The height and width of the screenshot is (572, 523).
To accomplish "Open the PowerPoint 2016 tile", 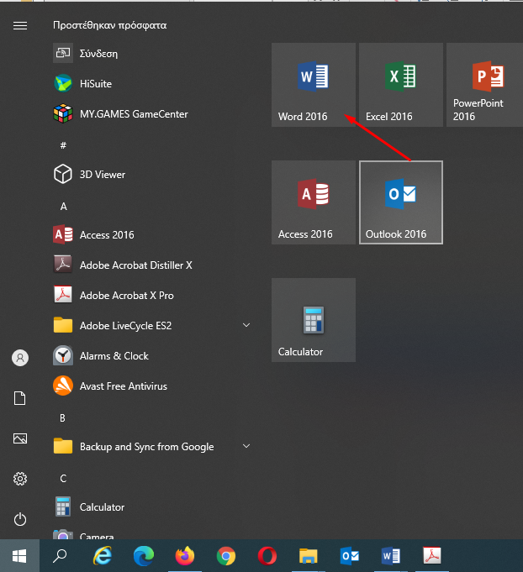I will (x=485, y=85).
